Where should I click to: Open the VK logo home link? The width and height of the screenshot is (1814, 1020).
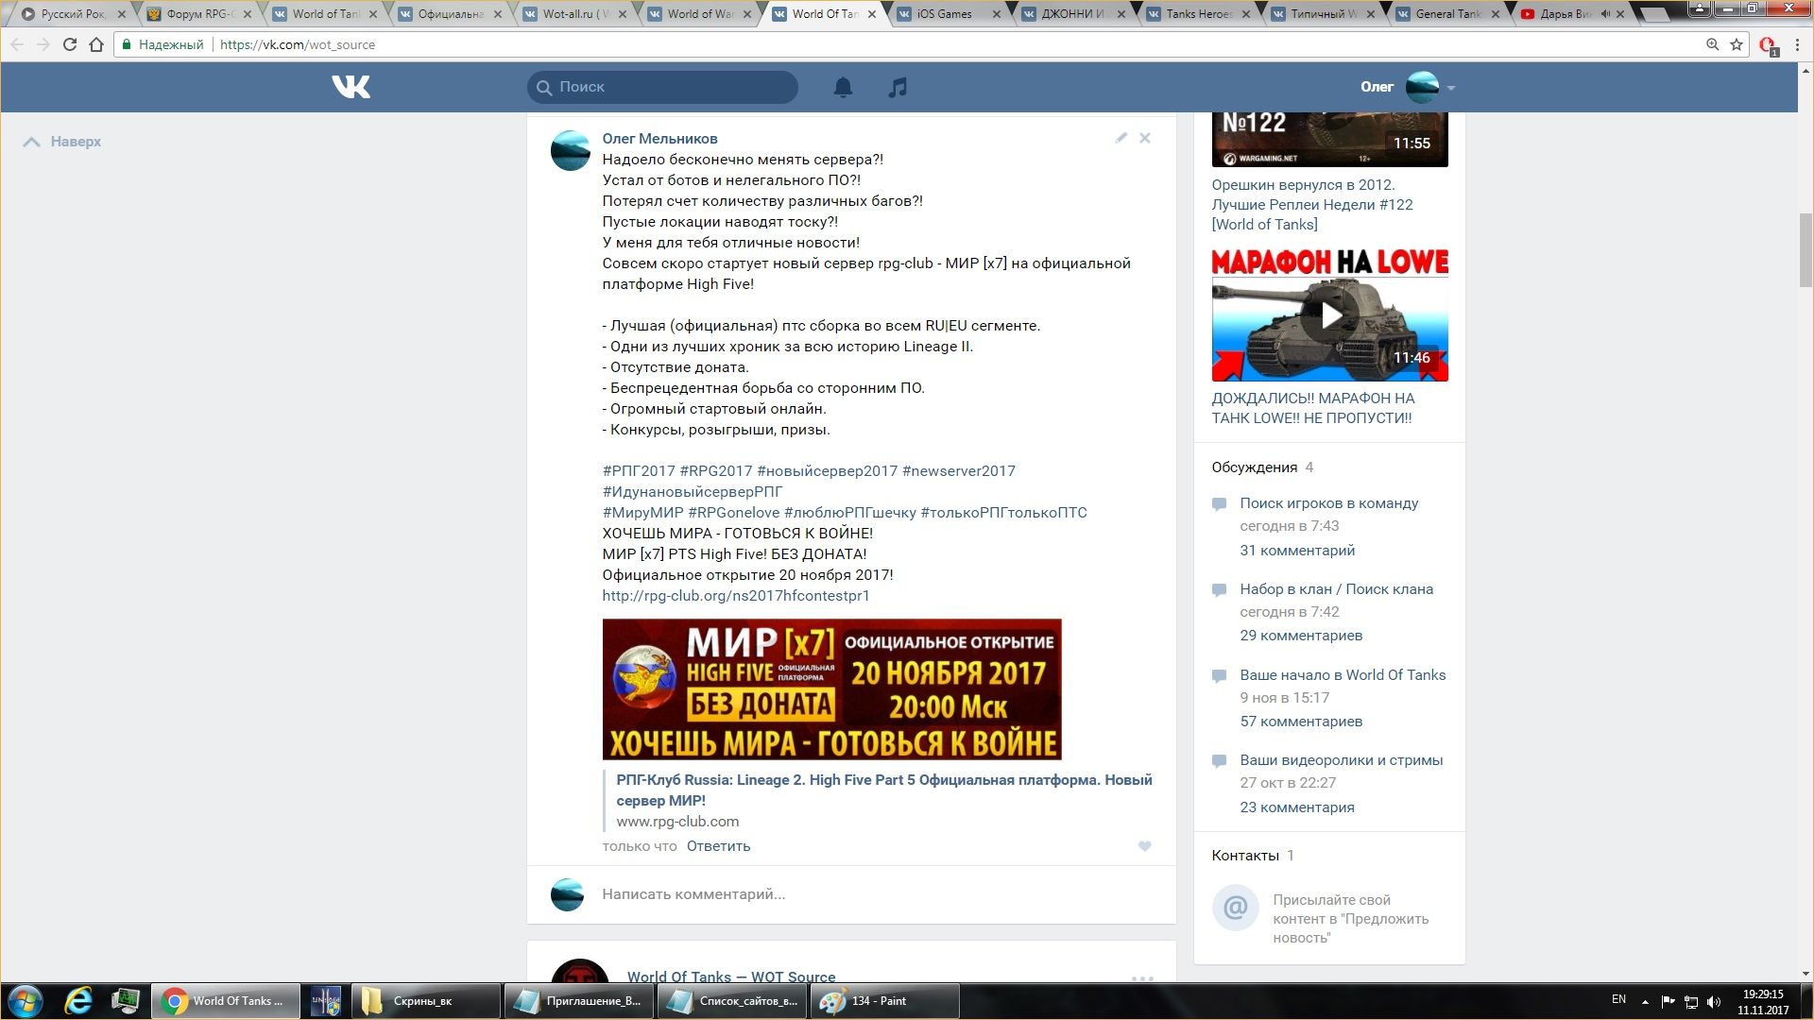[351, 87]
